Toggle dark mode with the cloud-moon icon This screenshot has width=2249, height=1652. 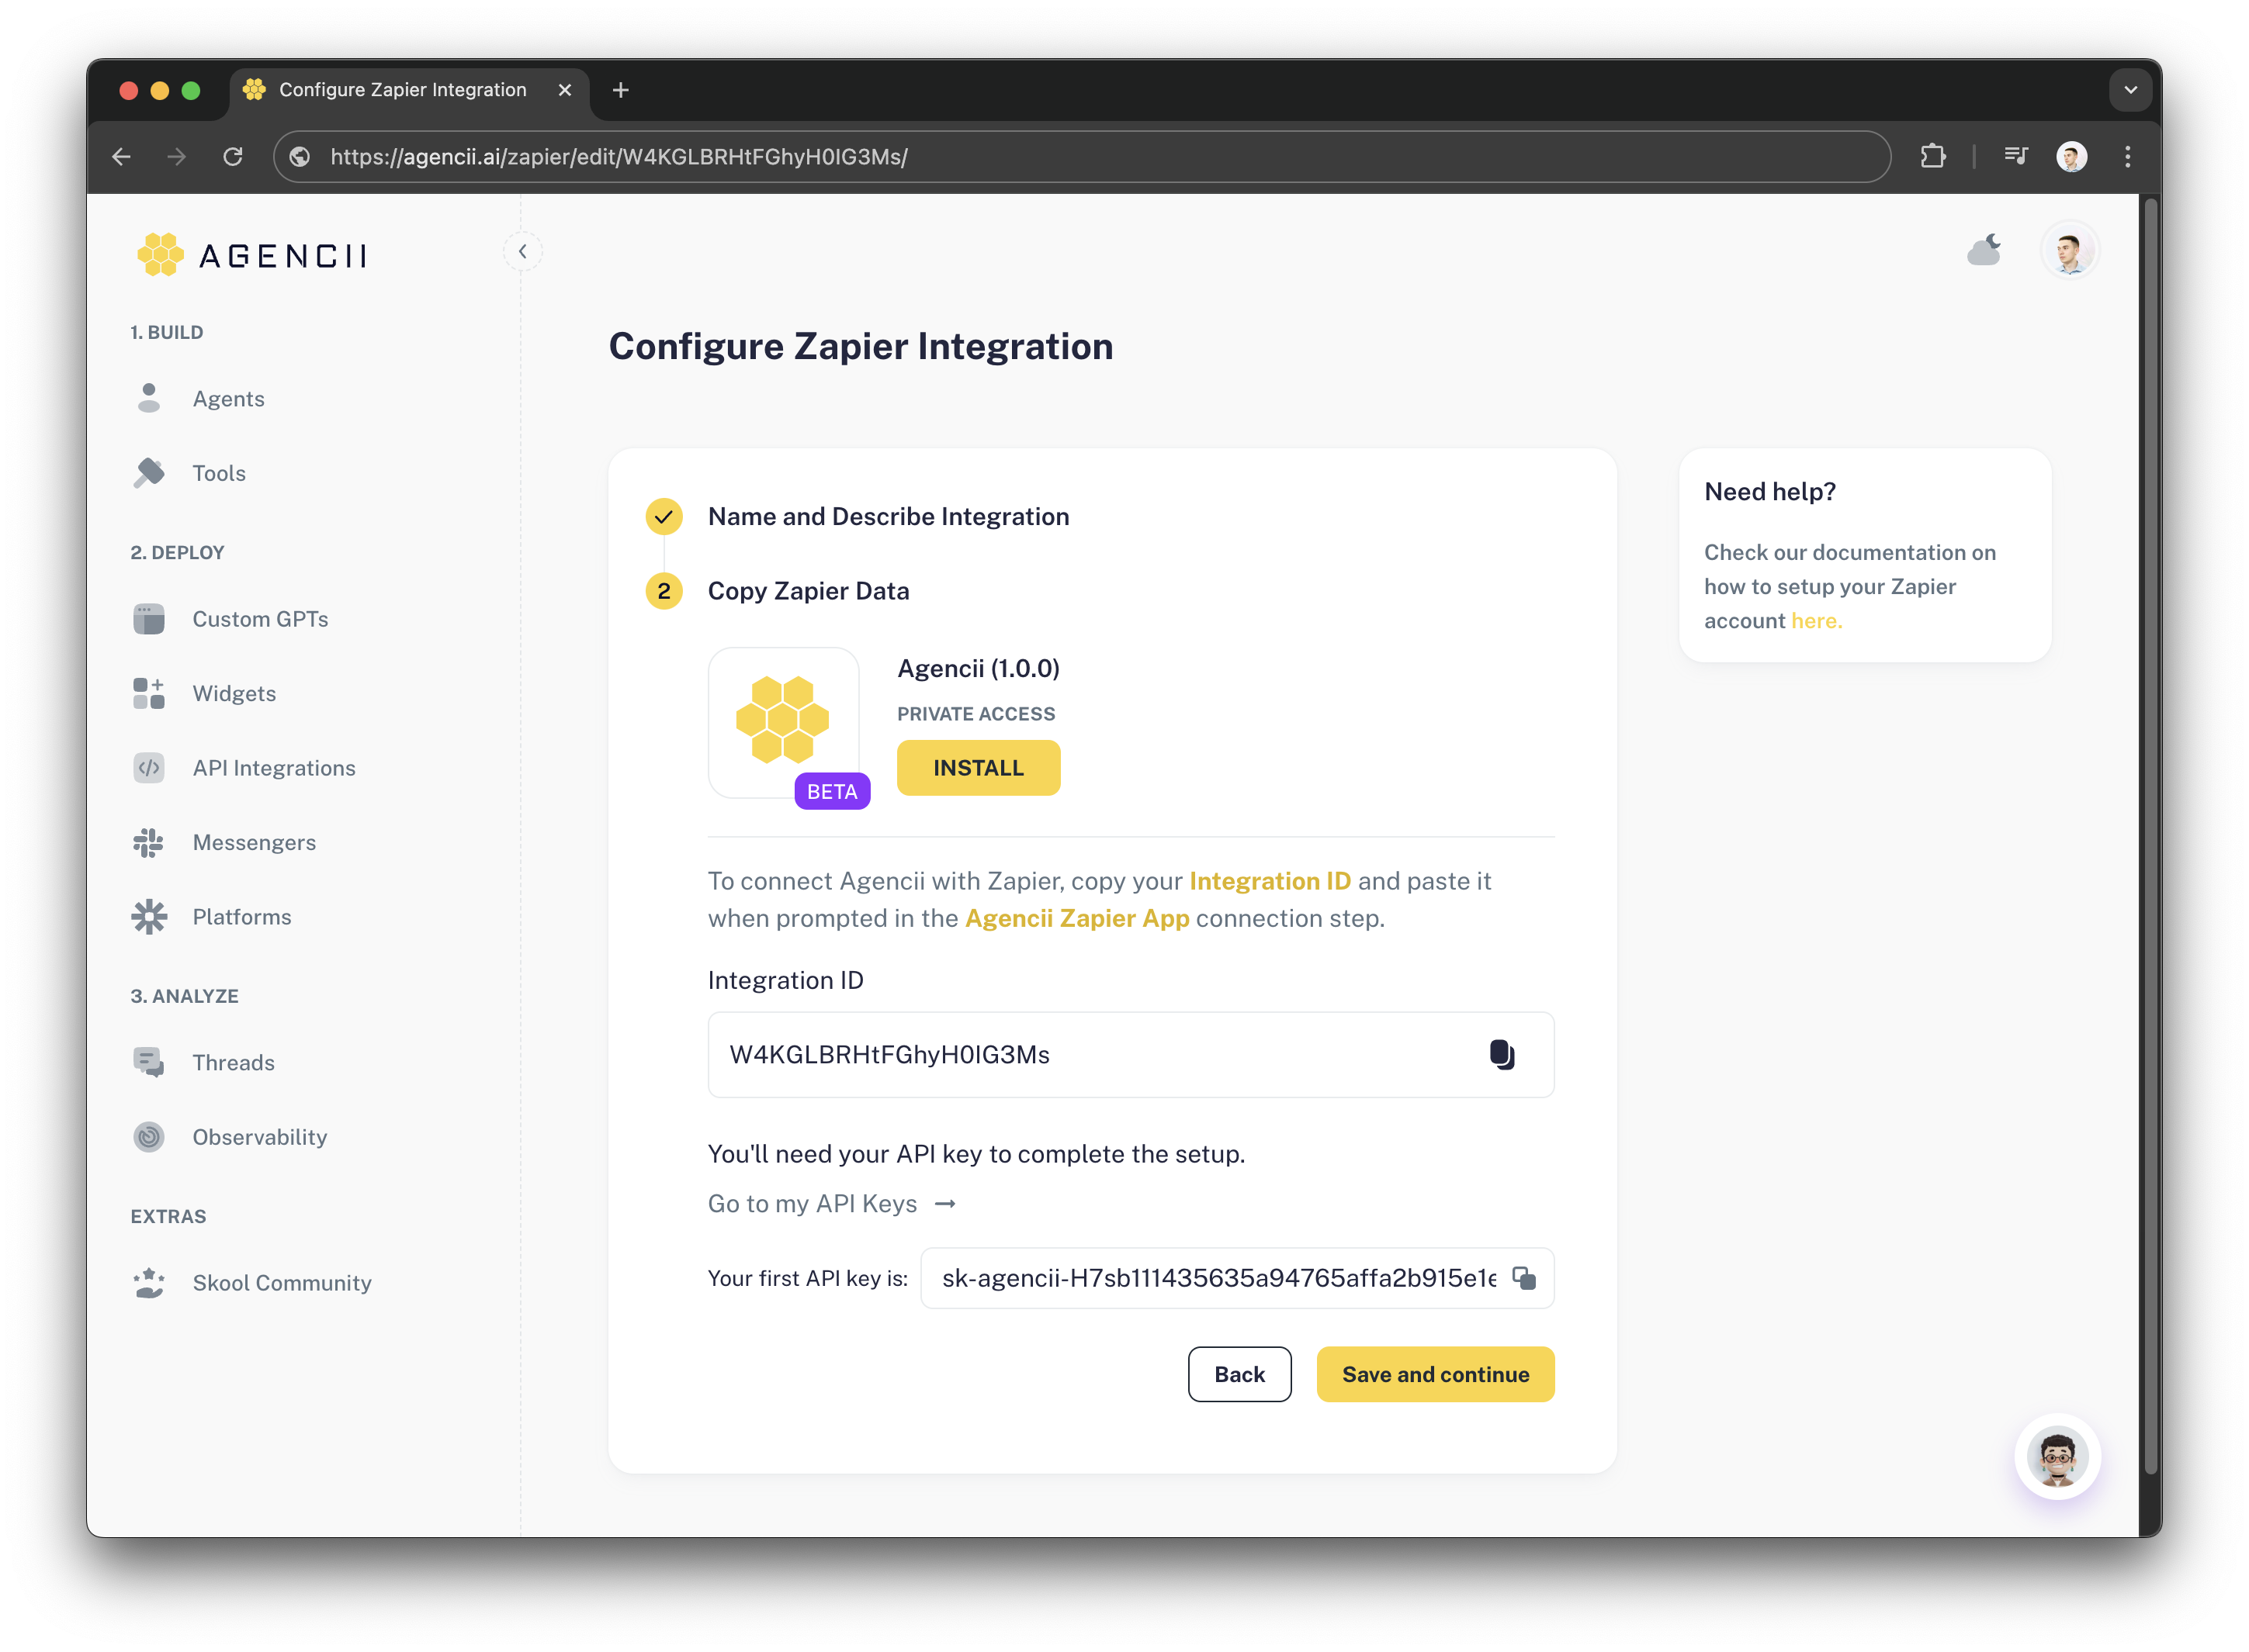tap(1984, 250)
